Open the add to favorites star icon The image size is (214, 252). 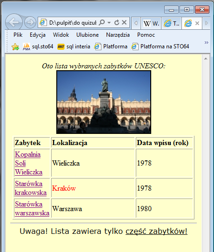15,46
